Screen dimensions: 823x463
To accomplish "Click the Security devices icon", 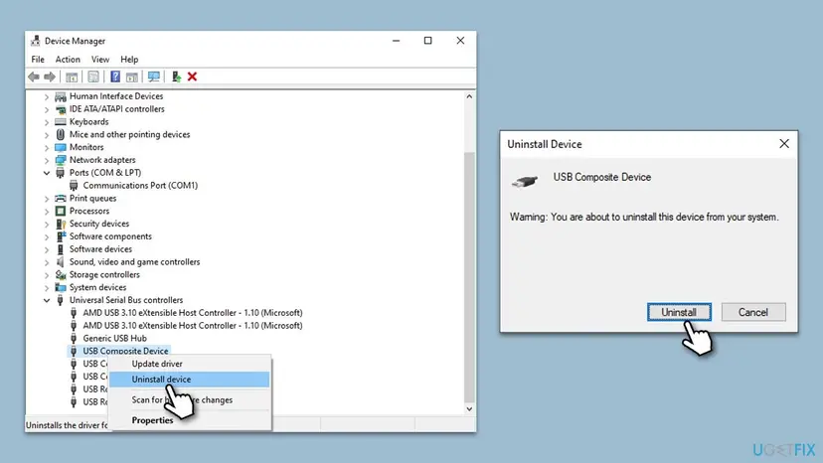I will click(61, 224).
